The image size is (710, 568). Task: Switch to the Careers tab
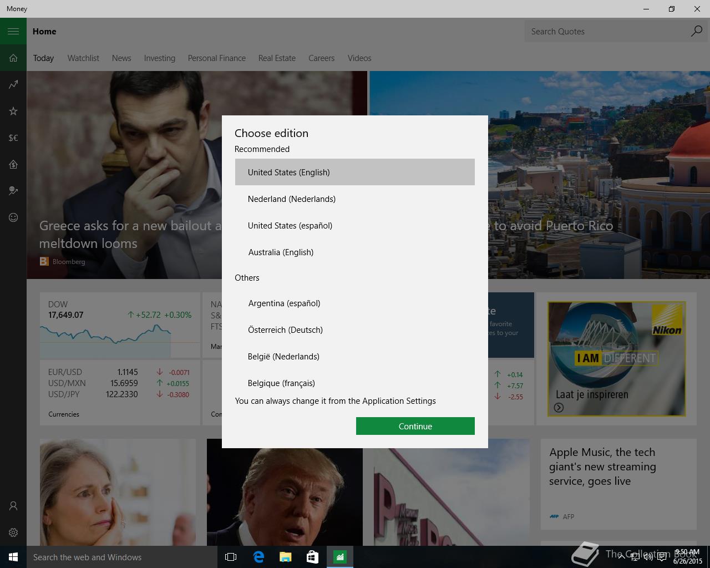[322, 58]
